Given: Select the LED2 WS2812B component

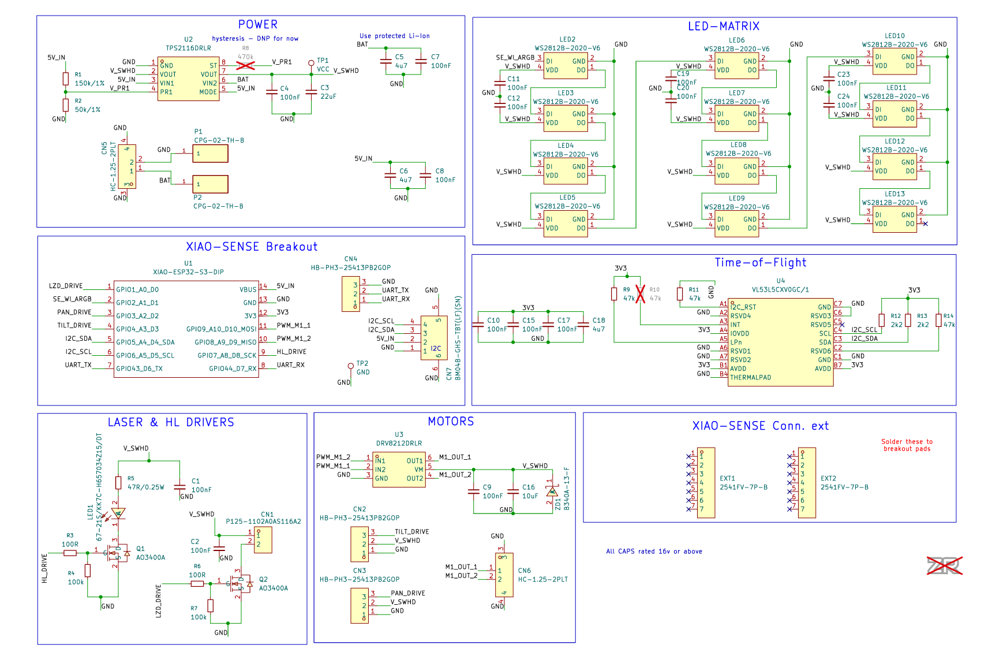Looking at the screenshot, I should [566, 65].
